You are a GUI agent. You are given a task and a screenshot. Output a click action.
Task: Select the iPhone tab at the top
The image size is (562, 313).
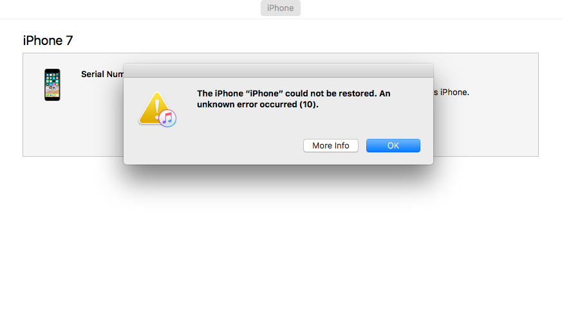tap(280, 8)
